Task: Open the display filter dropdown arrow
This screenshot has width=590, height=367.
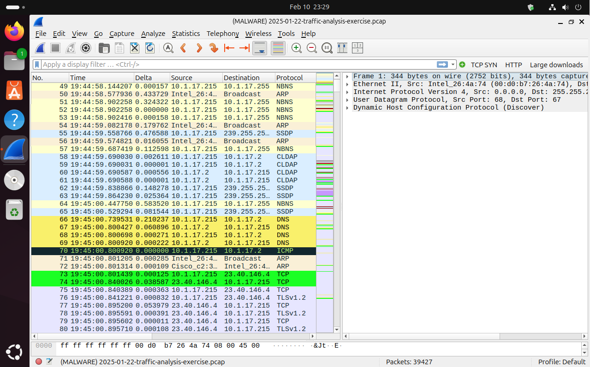Action: click(x=452, y=64)
